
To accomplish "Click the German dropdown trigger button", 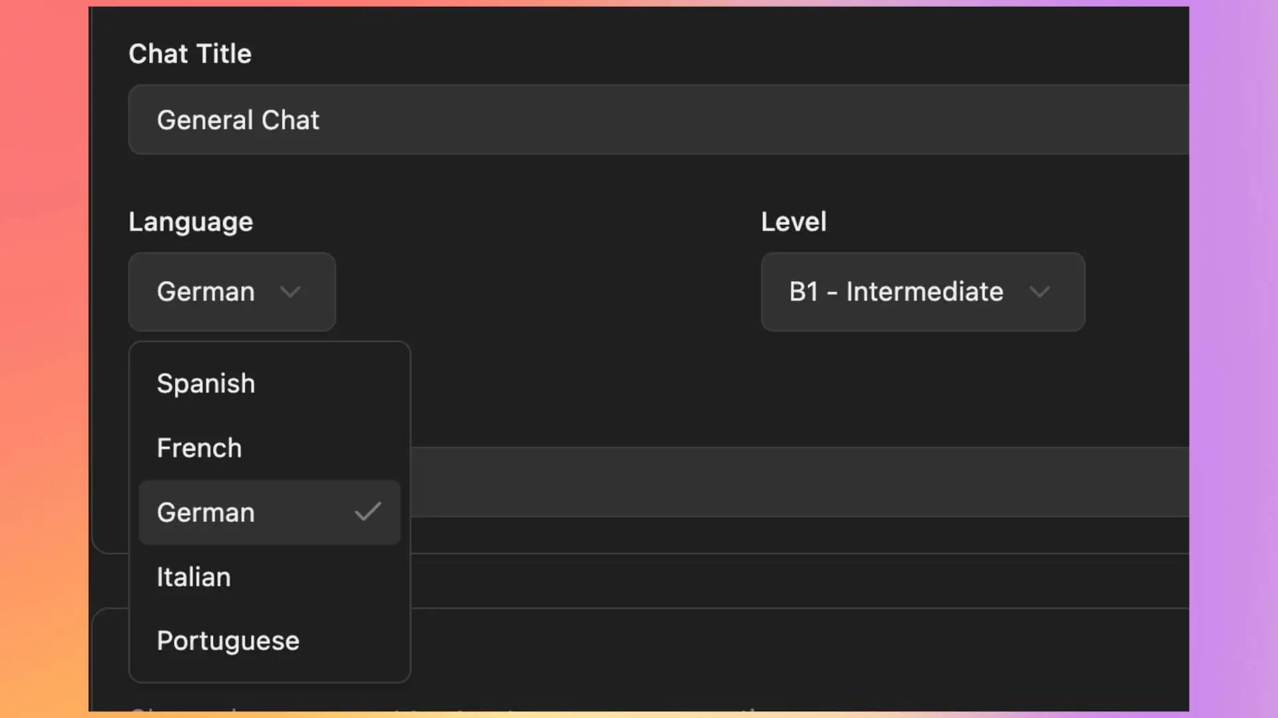I will pos(232,292).
